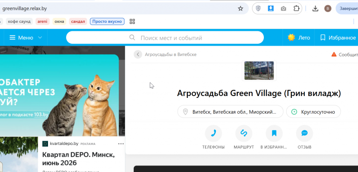
Task: Open the areni bookmark
Action: pos(42,21)
